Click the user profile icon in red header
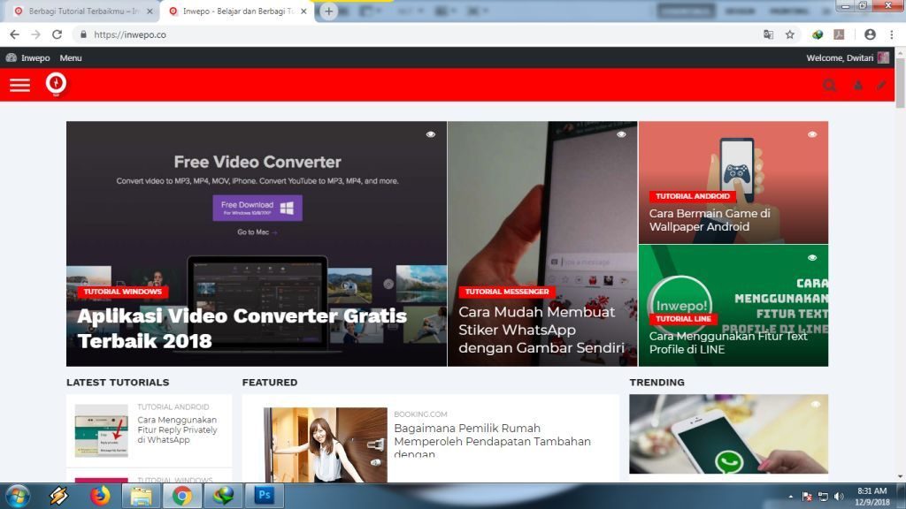 click(857, 86)
